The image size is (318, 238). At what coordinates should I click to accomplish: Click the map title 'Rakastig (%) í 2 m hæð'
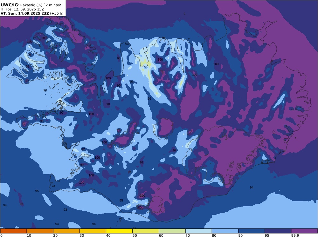click(41, 5)
